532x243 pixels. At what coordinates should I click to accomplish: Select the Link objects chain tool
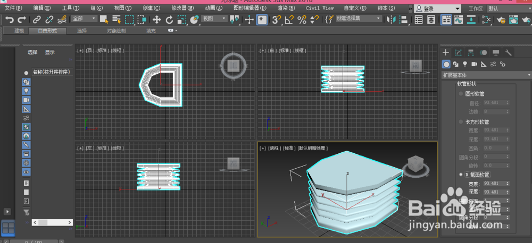pyautogui.click(x=37, y=20)
